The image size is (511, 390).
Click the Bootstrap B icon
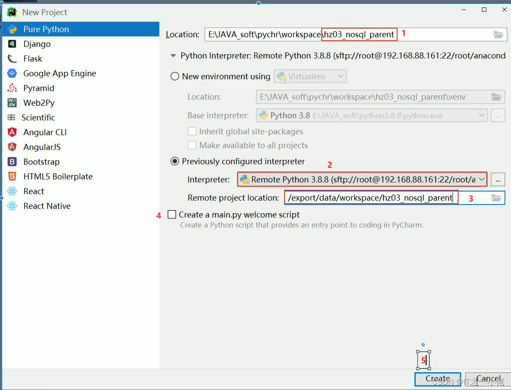click(x=12, y=162)
